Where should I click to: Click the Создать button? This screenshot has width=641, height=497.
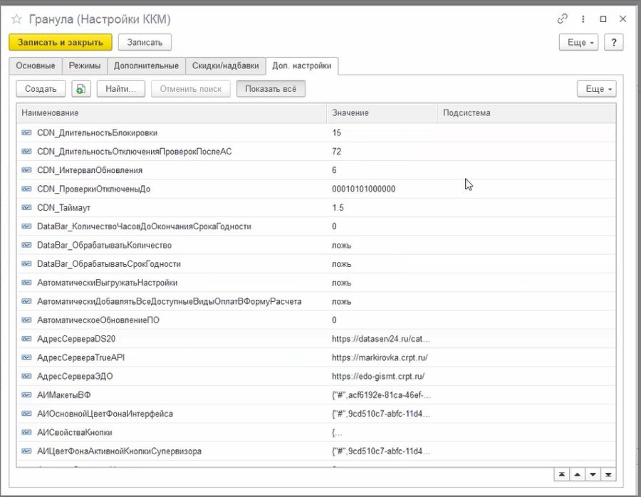coord(41,89)
